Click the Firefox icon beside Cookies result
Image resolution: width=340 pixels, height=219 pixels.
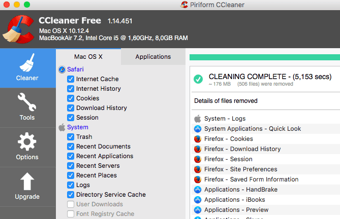(x=198, y=139)
